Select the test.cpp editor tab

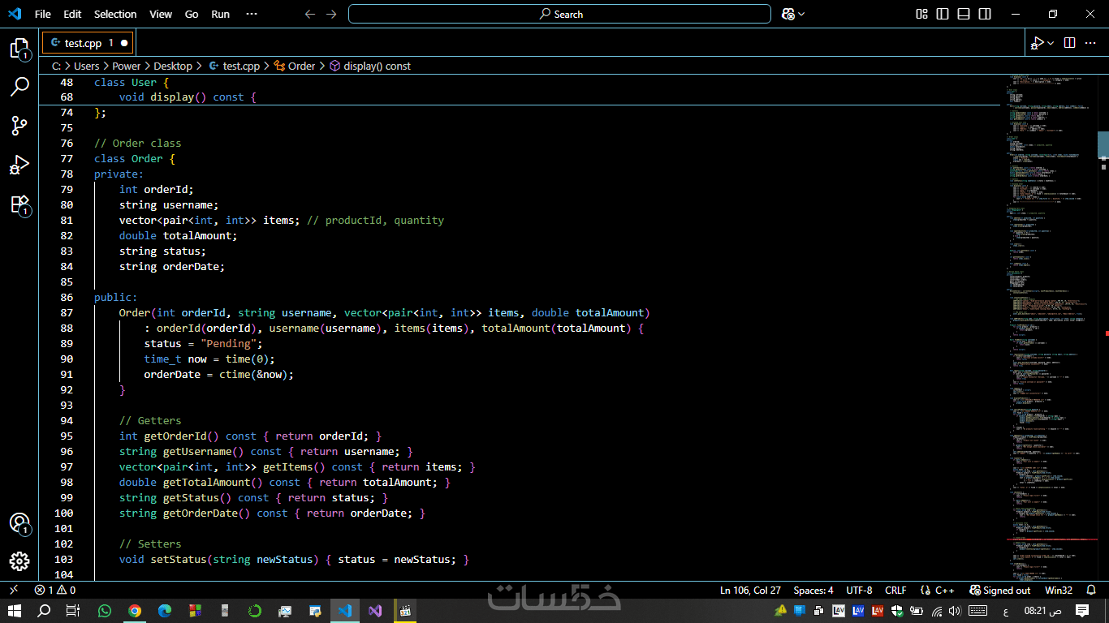coord(81,43)
